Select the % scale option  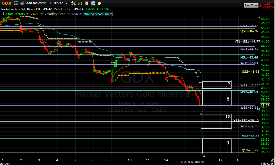pyautogui.click(x=268, y=164)
